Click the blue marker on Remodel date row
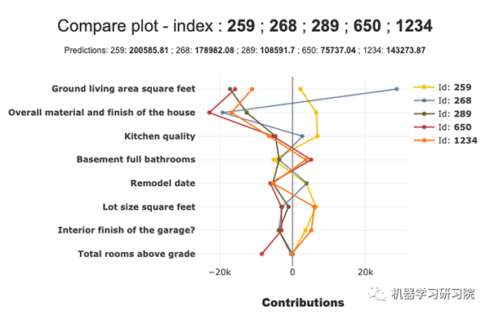Viewport: 490px width, 315px height. pos(307,184)
